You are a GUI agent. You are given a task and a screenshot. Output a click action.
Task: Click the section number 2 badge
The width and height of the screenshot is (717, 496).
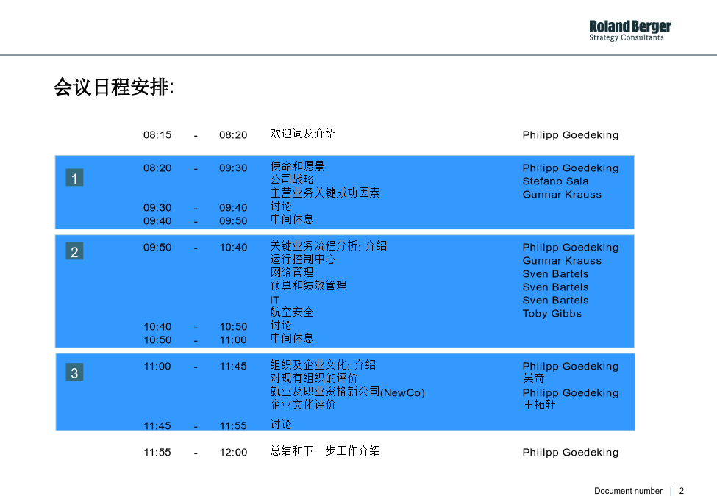[74, 251]
